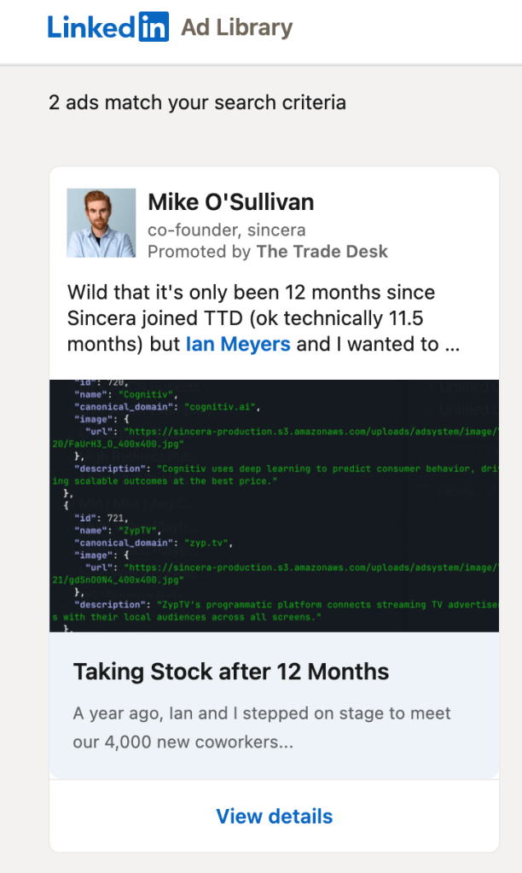Viewport: 522px width, 873px height.
Task: Click Mike O'Sullivan's profile photo
Action: 101,223
